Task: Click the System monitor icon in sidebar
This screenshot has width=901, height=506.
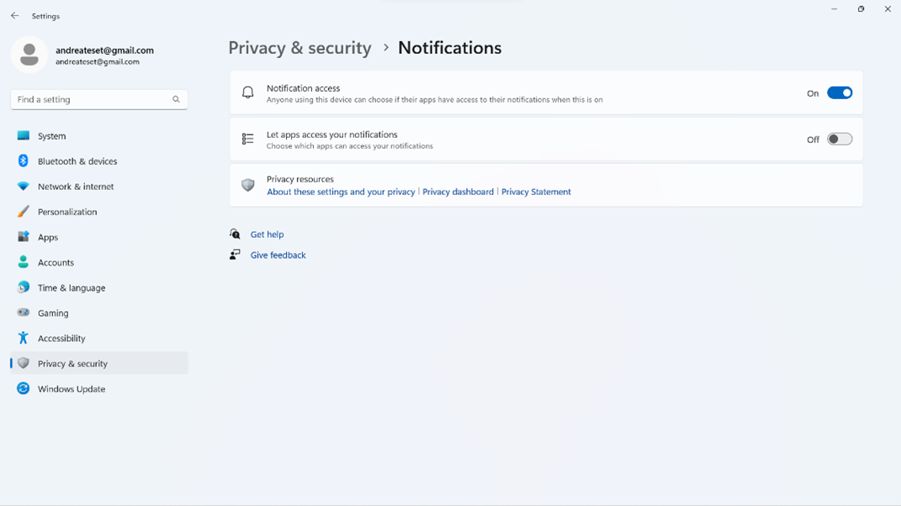Action: click(x=24, y=135)
